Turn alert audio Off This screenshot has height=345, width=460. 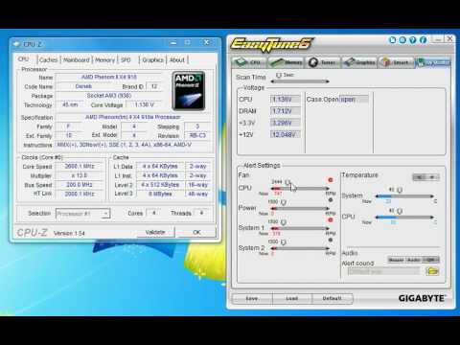(x=430, y=260)
